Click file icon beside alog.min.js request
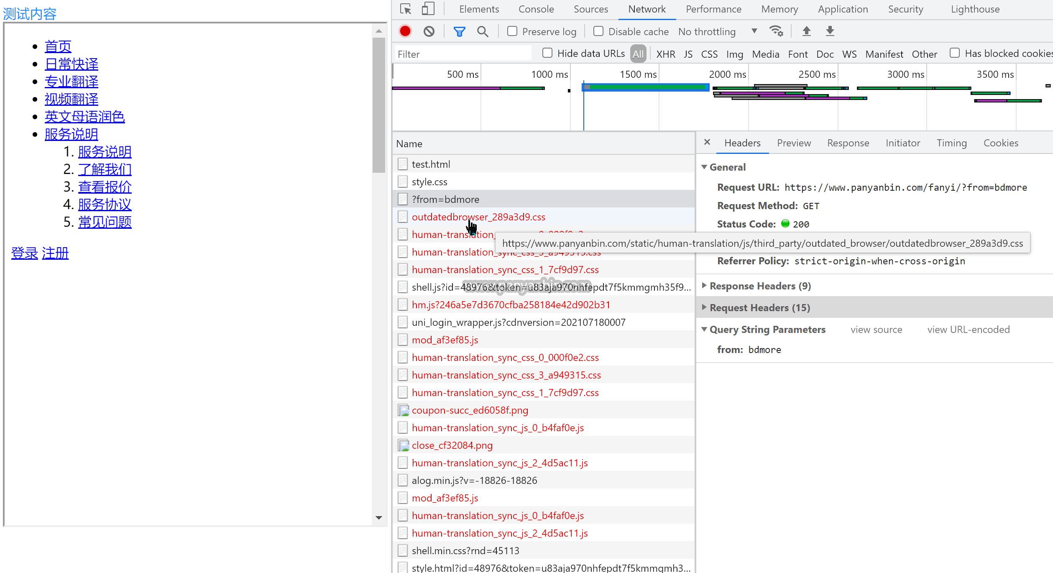Viewport: 1053px width, 573px height. click(402, 480)
